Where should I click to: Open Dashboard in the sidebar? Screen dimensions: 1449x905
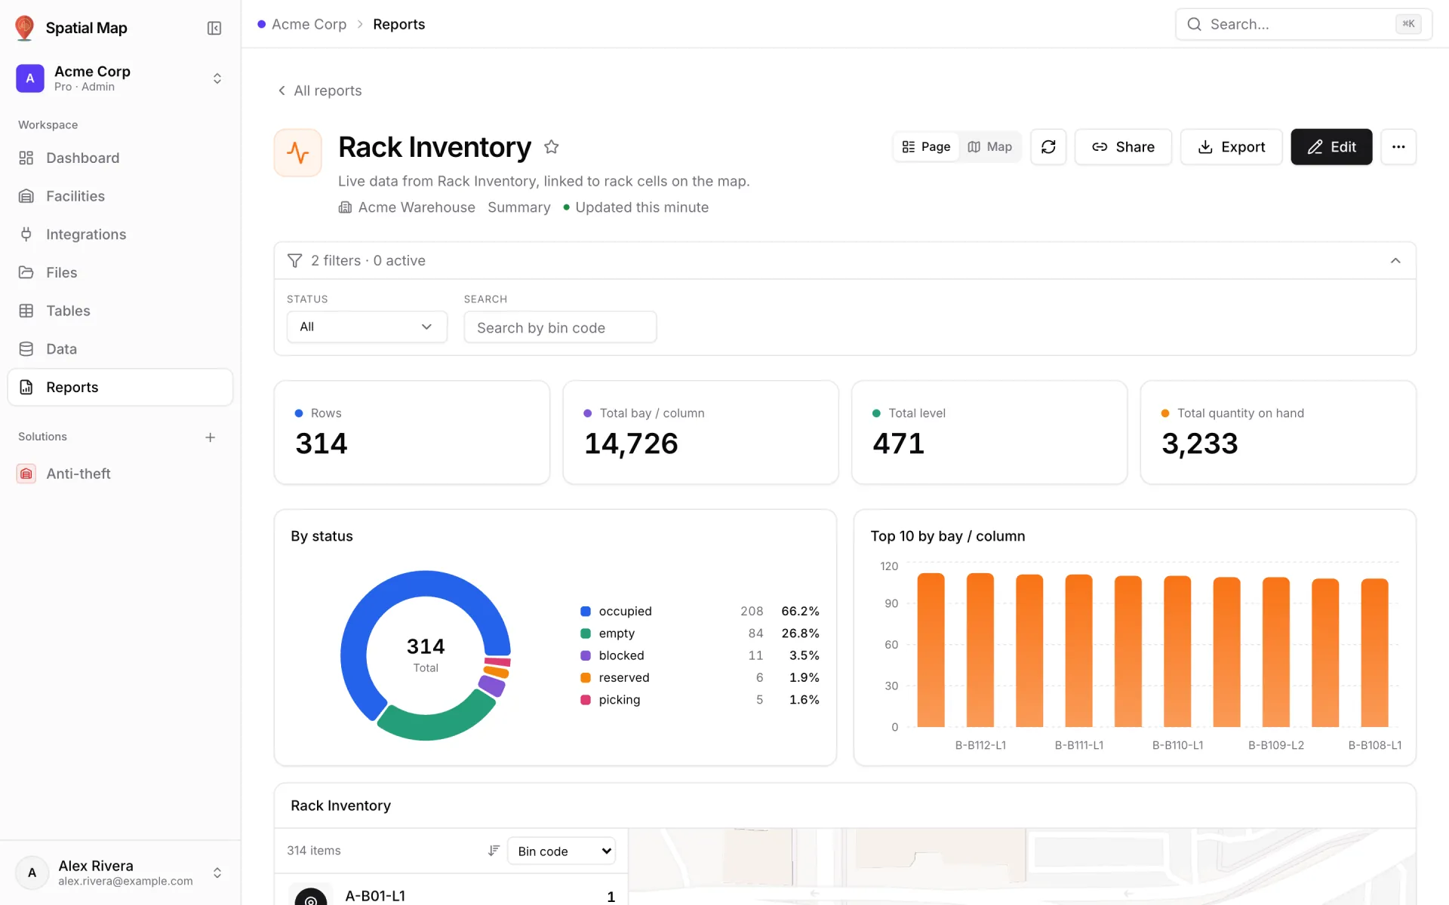(x=120, y=158)
